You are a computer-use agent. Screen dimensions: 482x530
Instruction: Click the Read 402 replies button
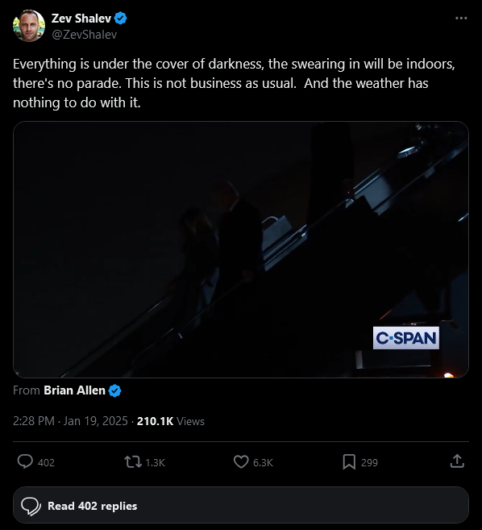coord(241,506)
